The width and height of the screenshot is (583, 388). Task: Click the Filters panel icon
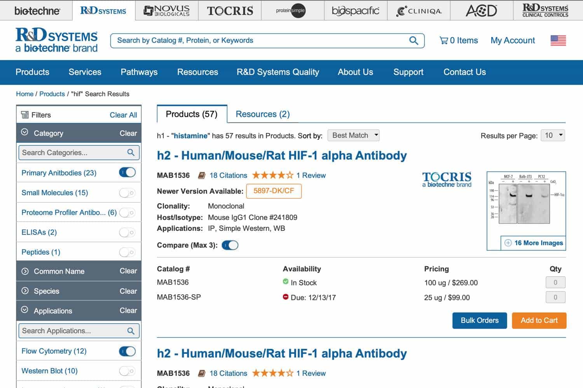pyautogui.click(x=25, y=115)
